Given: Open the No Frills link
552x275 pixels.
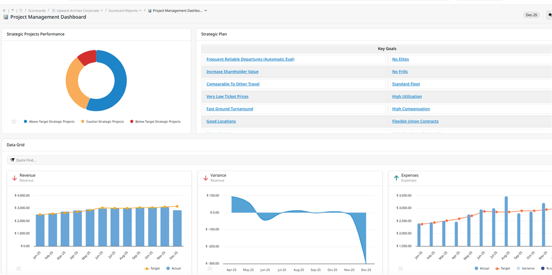Looking at the screenshot, I should coord(400,72).
